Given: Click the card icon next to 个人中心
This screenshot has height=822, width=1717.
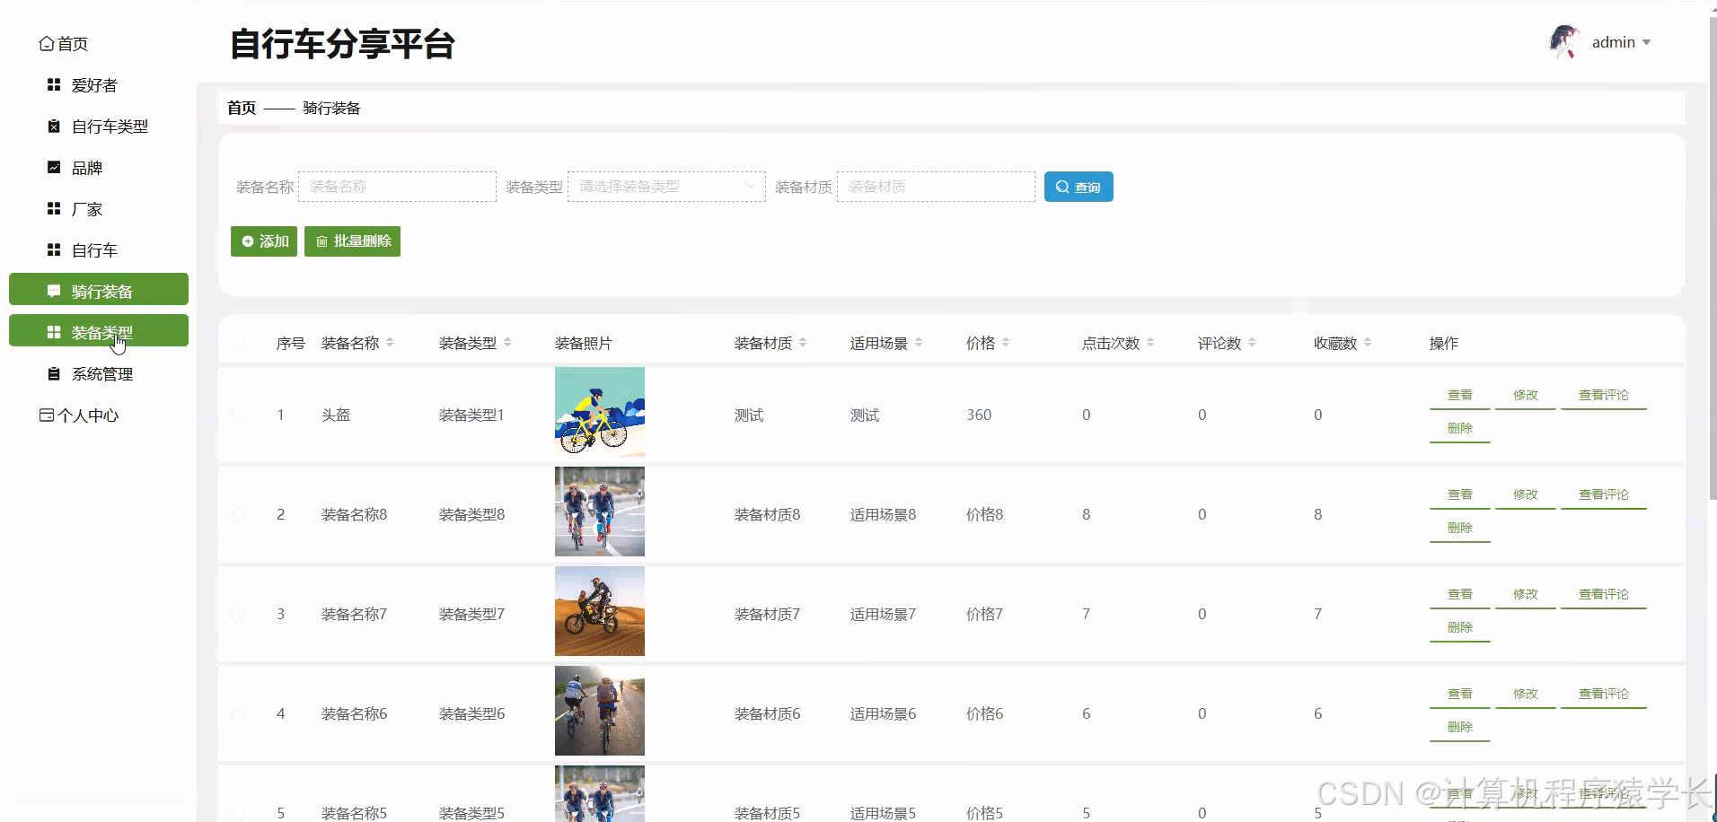Looking at the screenshot, I should [47, 415].
